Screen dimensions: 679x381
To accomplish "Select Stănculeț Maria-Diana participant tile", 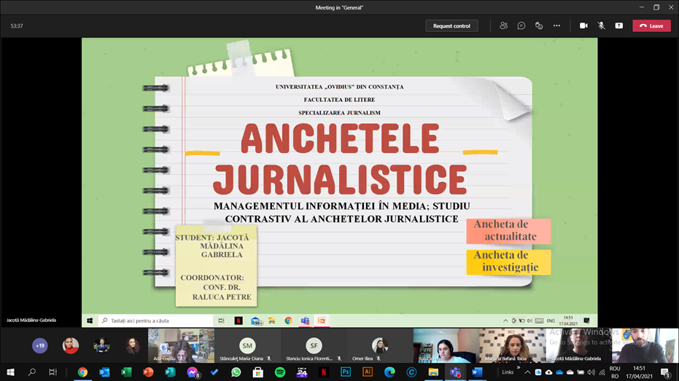I will [x=248, y=346].
